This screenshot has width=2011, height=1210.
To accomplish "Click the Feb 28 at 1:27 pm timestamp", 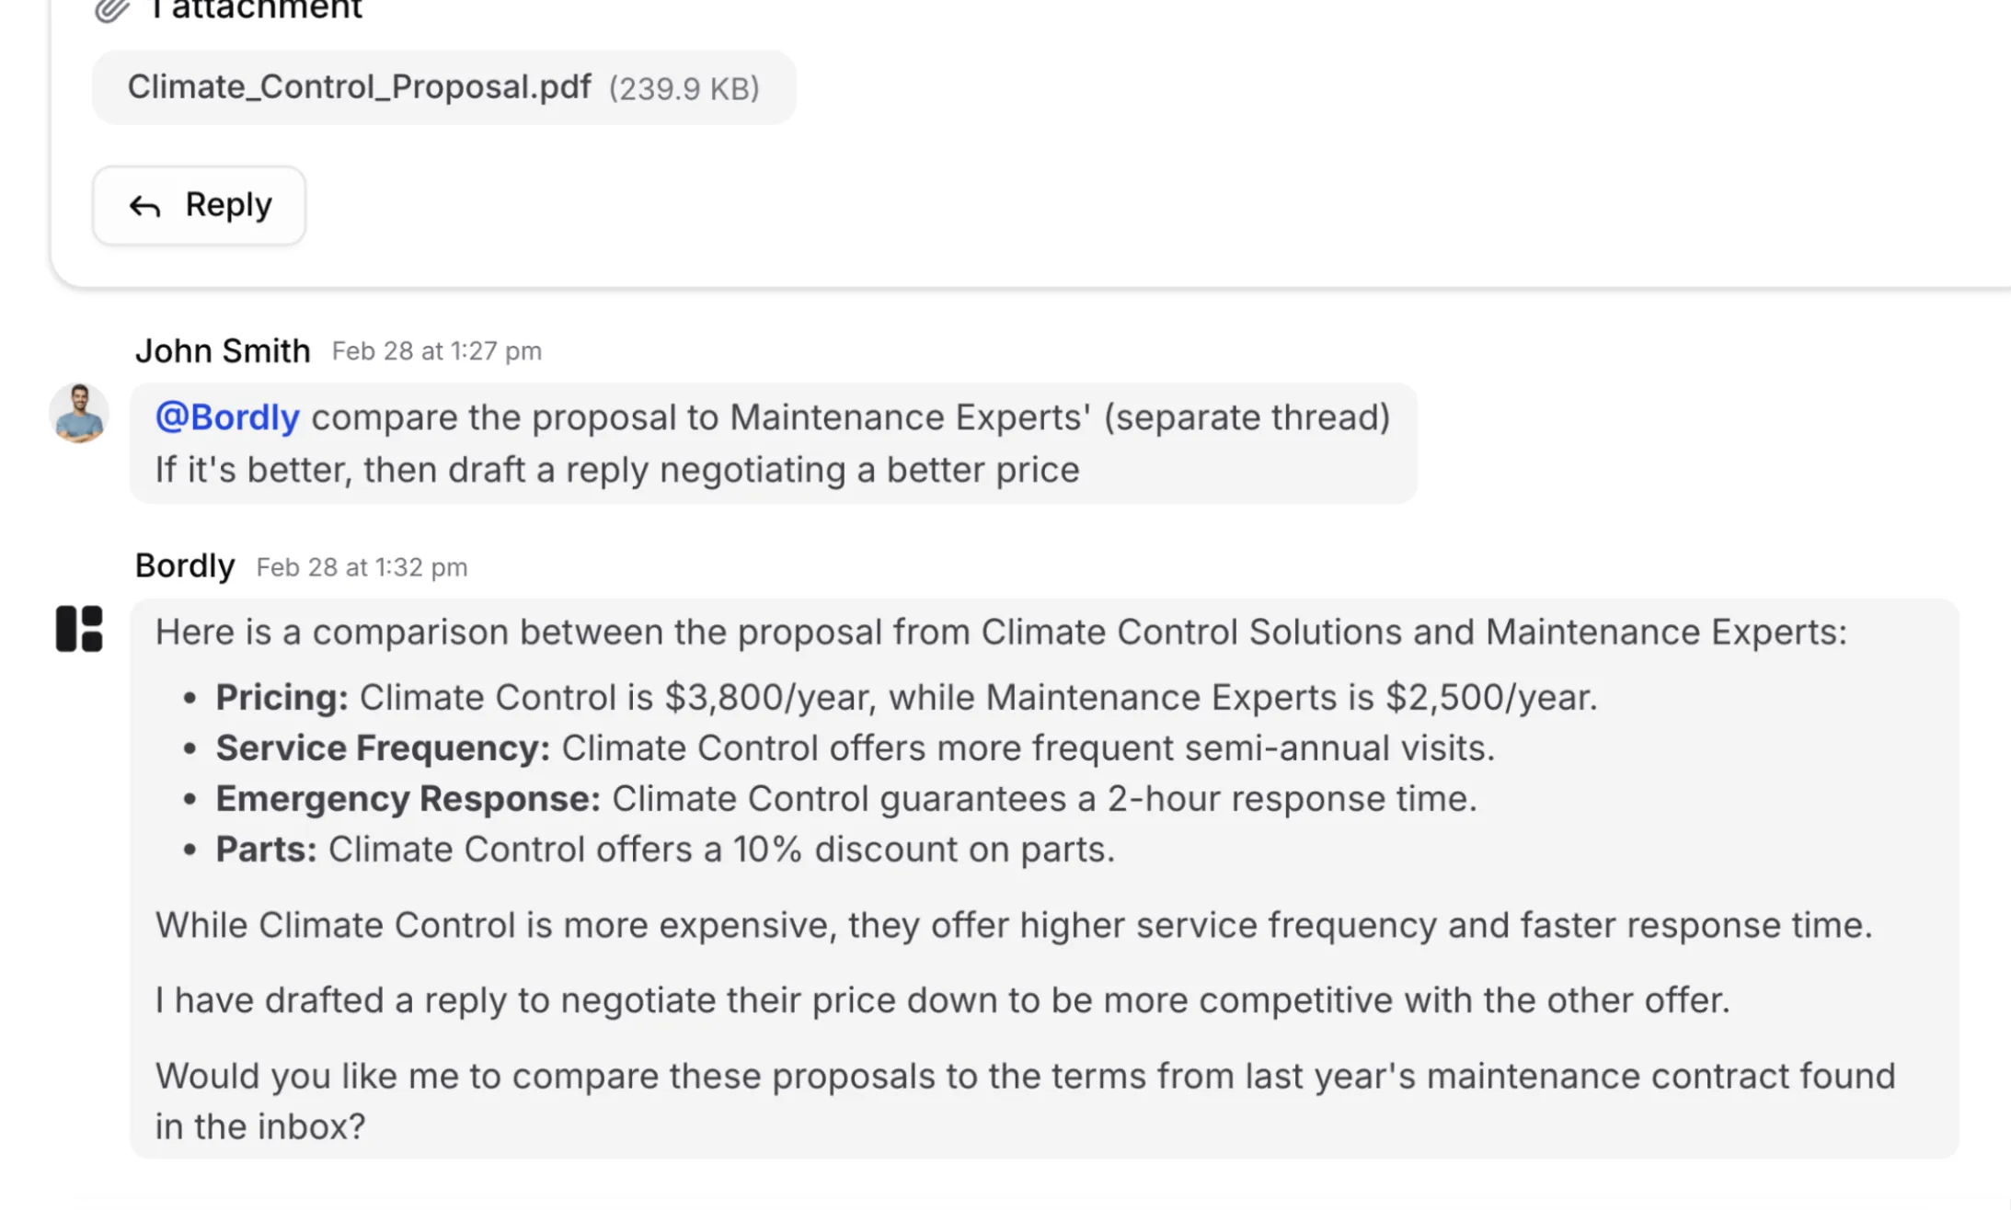I will [436, 351].
